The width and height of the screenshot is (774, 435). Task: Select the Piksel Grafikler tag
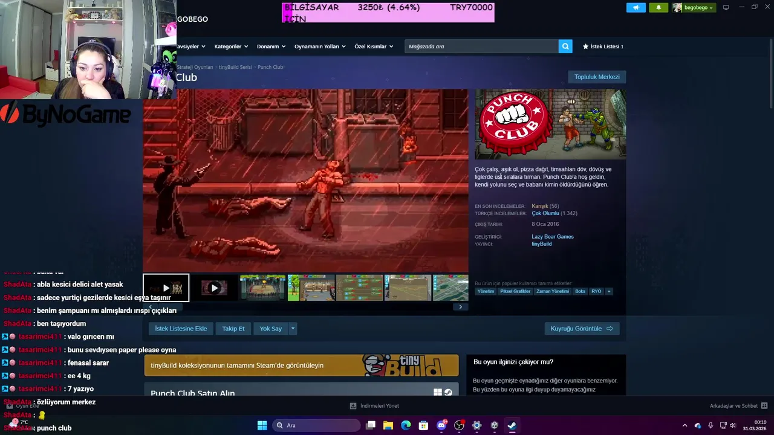pyautogui.click(x=515, y=291)
